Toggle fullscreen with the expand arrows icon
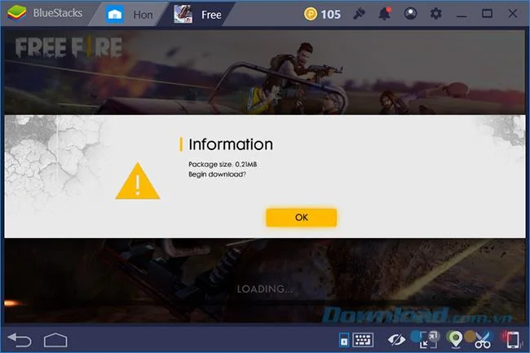530x353 pixels. point(427,340)
